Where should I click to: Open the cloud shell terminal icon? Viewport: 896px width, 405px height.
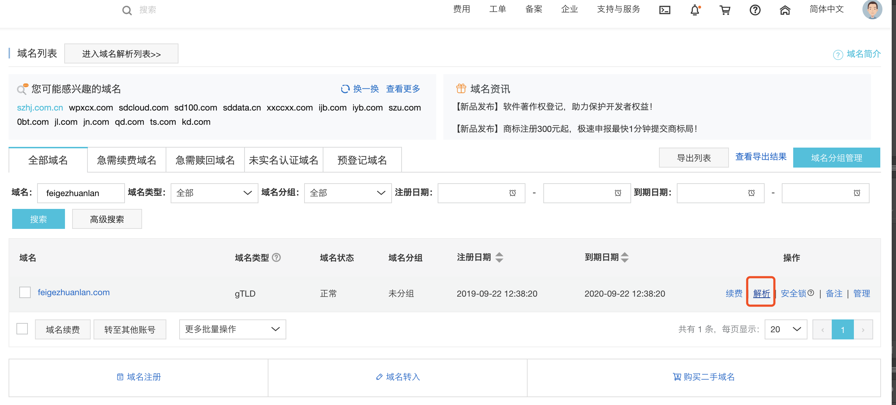click(x=665, y=10)
